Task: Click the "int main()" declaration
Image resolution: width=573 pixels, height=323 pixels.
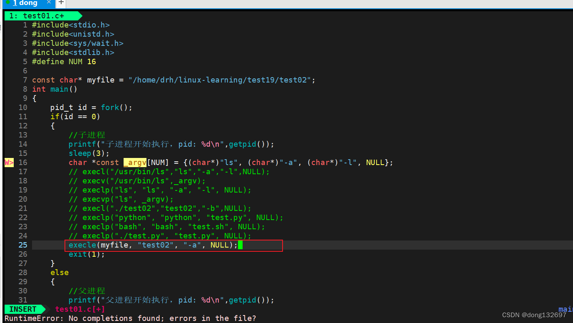Action: point(55,89)
